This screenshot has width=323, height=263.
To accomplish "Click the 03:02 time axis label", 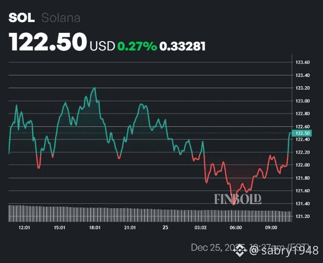I will (x=201, y=228).
